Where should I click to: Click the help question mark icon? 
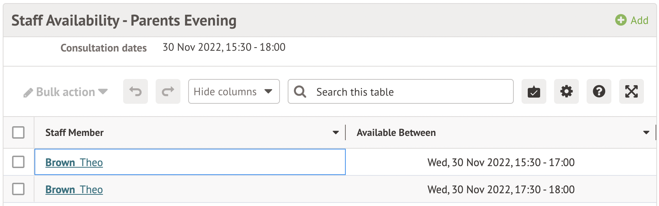point(599,92)
